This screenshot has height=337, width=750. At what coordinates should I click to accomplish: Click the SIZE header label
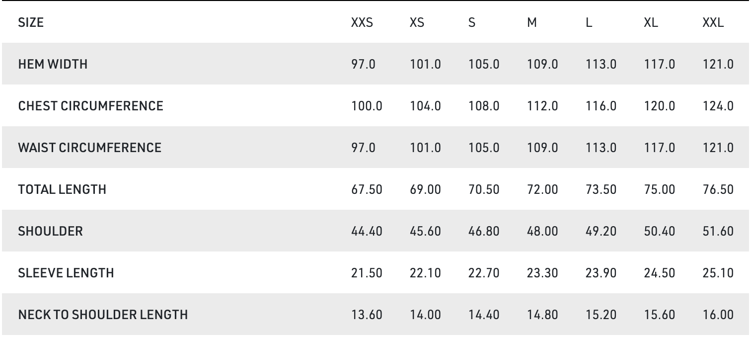(31, 22)
